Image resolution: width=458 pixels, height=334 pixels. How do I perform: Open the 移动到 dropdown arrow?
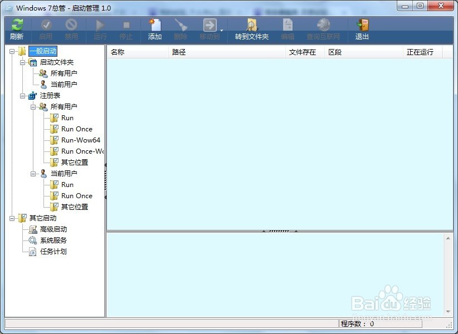pyautogui.click(x=222, y=30)
